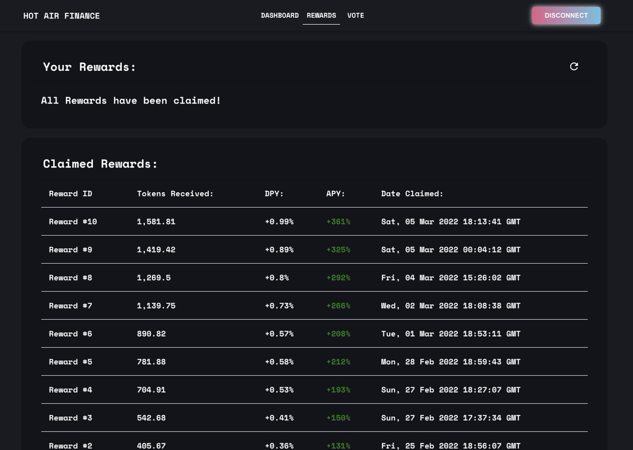The width and height of the screenshot is (633, 450).
Task: Click tokens value 1,581.81
Action: point(156,222)
